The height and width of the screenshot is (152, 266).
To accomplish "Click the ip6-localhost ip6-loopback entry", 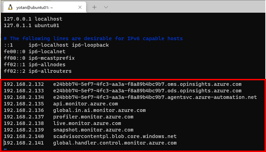I will pyautogui.click(x=69, y=45).
